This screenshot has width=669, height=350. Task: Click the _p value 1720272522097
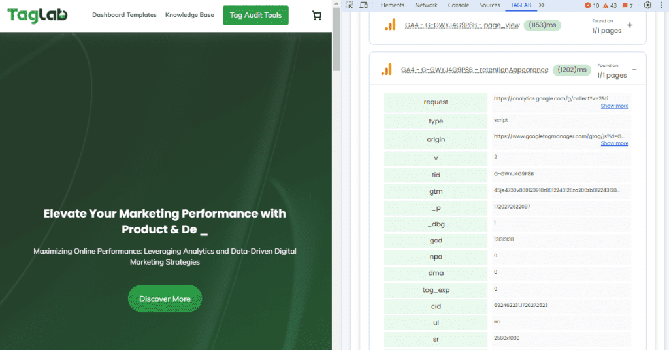pyautogui.click(x=512, y=207)
